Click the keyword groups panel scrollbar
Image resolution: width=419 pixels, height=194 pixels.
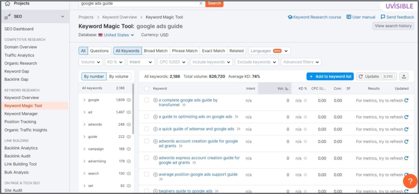[x=133, y=109]
